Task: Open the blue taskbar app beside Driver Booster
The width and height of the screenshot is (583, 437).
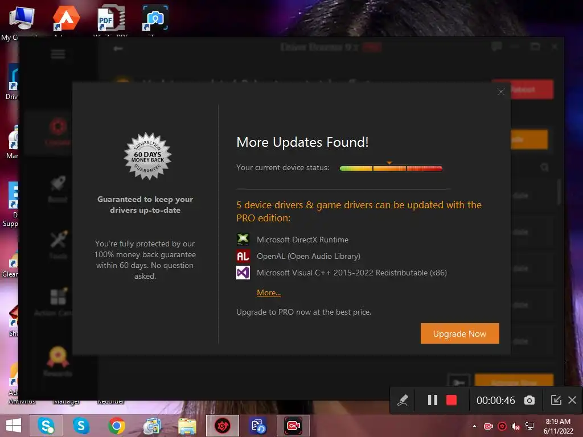Action: point(258,426)
